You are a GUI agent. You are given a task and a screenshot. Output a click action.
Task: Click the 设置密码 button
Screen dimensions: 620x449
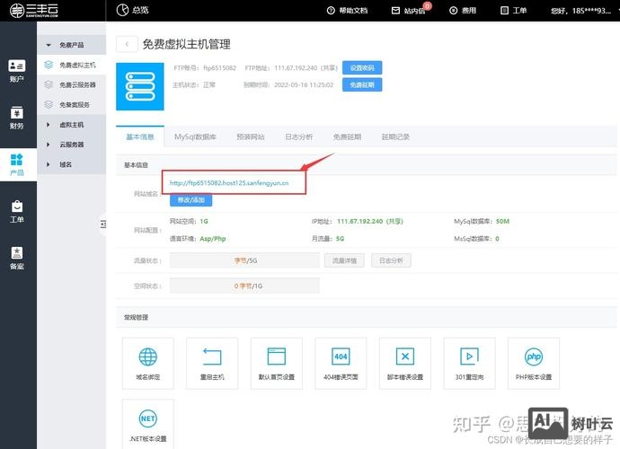pyautogui.click(x=362, y=68)
